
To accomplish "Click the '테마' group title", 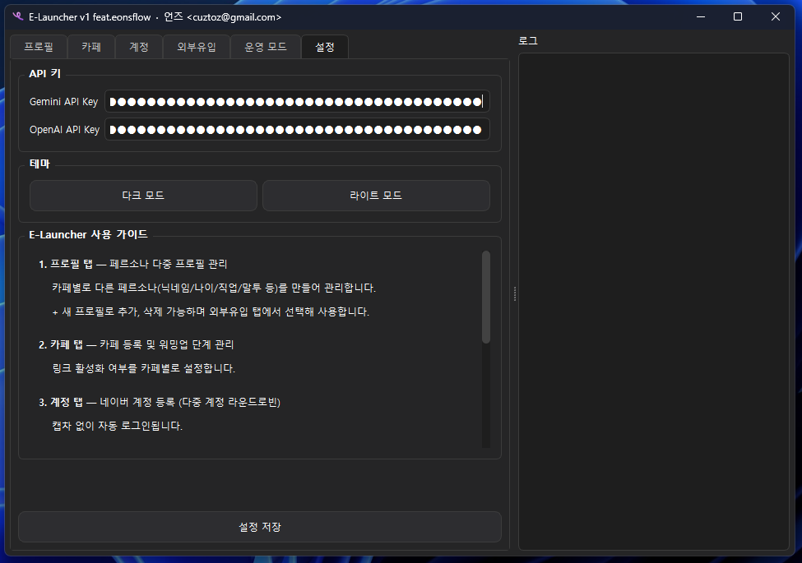I will [x=39, y=164].
